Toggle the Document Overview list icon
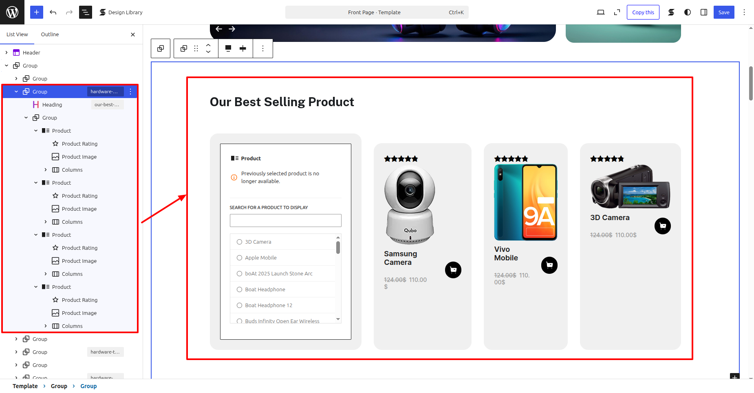The width and height of the screenshot is (754, 393). tap(85, 12)
